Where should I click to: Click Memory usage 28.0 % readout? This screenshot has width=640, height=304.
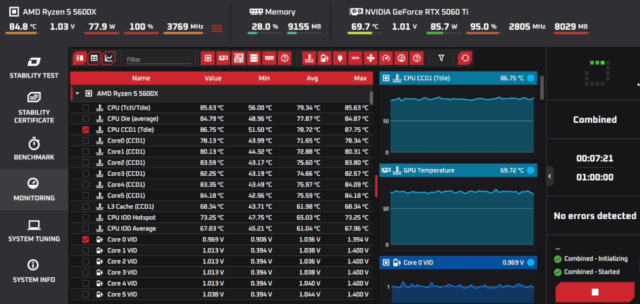[265, 27]
